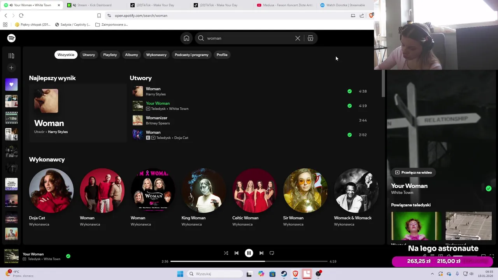This screenshot has height=280, width=498.
Task: Open Sadysta / Captivity bookmark
Action: pos(73,24)
